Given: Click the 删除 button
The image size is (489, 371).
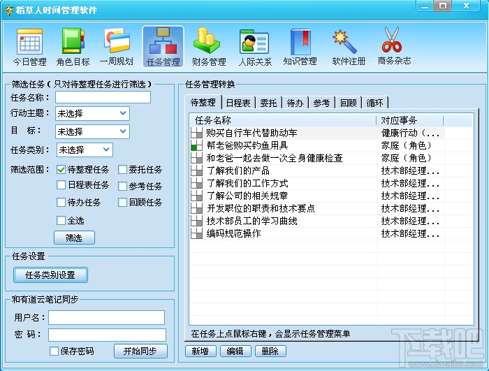Looking at the screenshot, I should point(270,351).
